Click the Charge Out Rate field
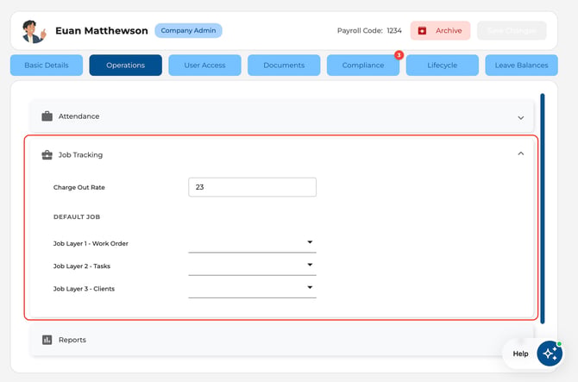The width and height of the screenshot is (578, 382). (x=252, y=187)
